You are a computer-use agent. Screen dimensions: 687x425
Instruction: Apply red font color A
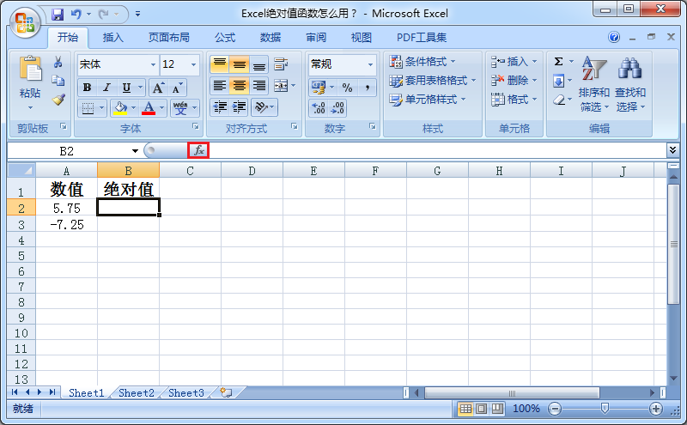(x=149, y=108)
